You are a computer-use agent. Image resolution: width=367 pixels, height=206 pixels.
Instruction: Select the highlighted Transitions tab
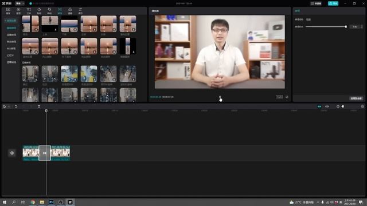pyautogui.click(x=60, y=11)
